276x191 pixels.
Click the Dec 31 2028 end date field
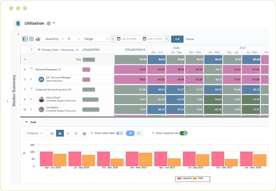pyautogui.click(x=155, y=39)
